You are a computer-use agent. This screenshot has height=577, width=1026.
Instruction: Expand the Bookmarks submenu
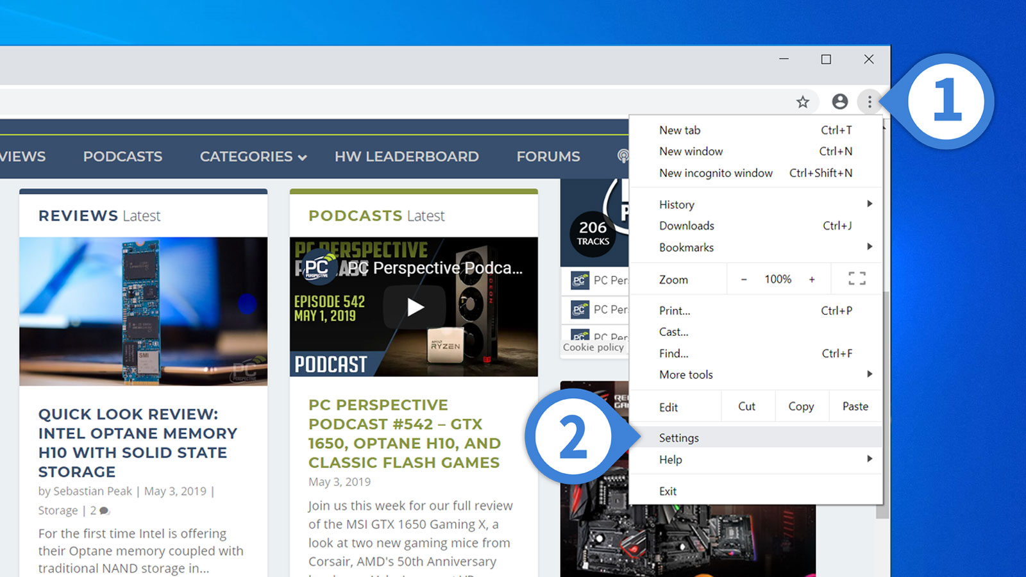coord(755,247)
